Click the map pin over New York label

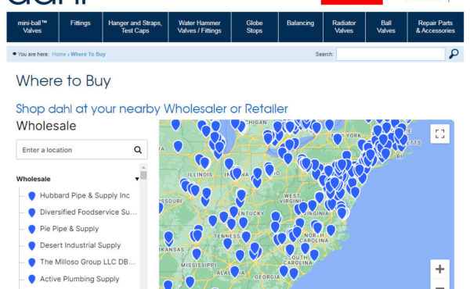pos(338,139)
